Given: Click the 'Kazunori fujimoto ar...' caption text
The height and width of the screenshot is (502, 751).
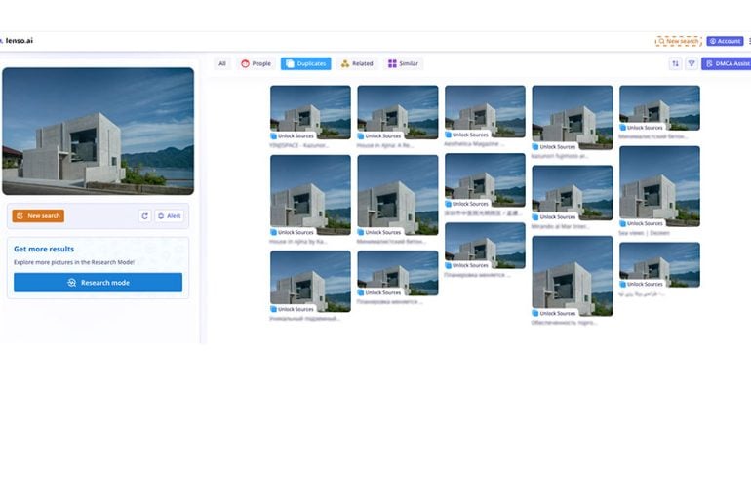Looking at the screenshot, I should [x=560, y=156].
